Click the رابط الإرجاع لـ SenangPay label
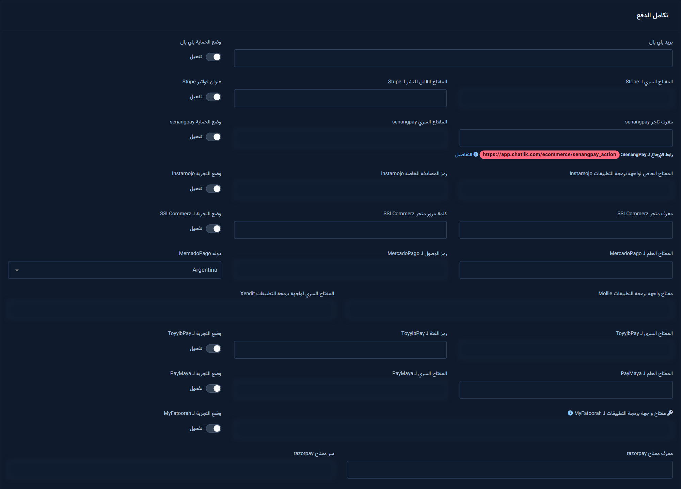 pos(647,155)
